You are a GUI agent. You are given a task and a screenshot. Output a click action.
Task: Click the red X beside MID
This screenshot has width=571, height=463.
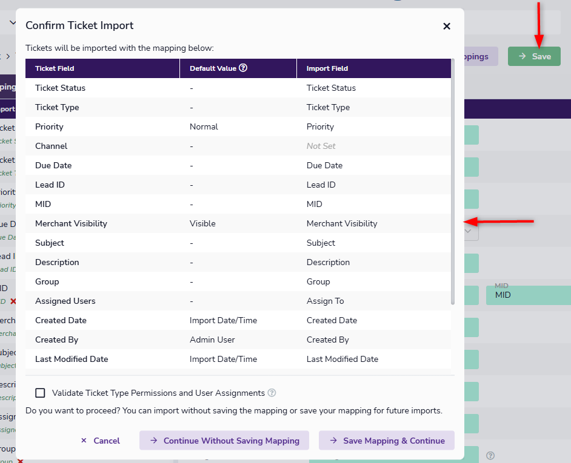point(13,301)
